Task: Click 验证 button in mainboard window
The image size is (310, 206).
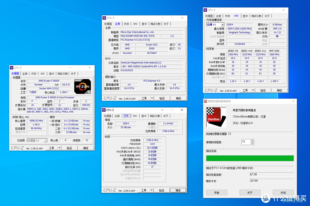Action: point(162,98)
